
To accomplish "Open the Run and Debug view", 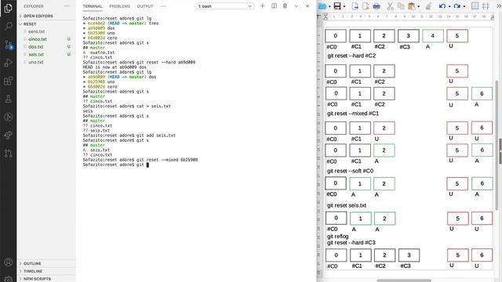I will point(9,63).
